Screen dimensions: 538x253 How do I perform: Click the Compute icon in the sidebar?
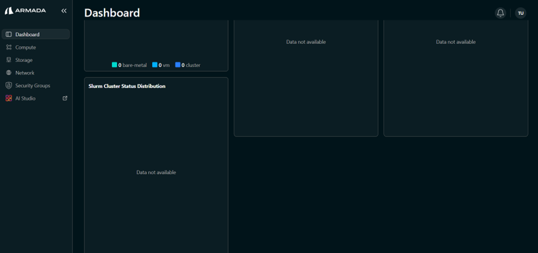point(9,47)
